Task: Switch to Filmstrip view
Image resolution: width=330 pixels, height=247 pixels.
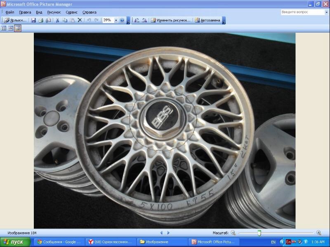Action: [x=11, y=28]
